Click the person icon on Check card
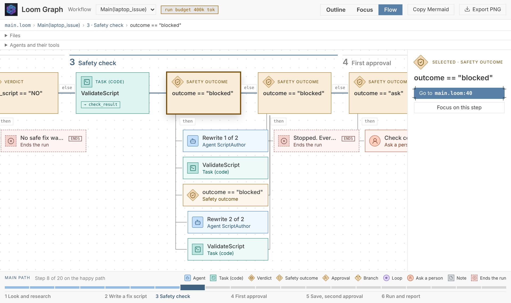This screenshot has width=511, height=303. [375, 141]
